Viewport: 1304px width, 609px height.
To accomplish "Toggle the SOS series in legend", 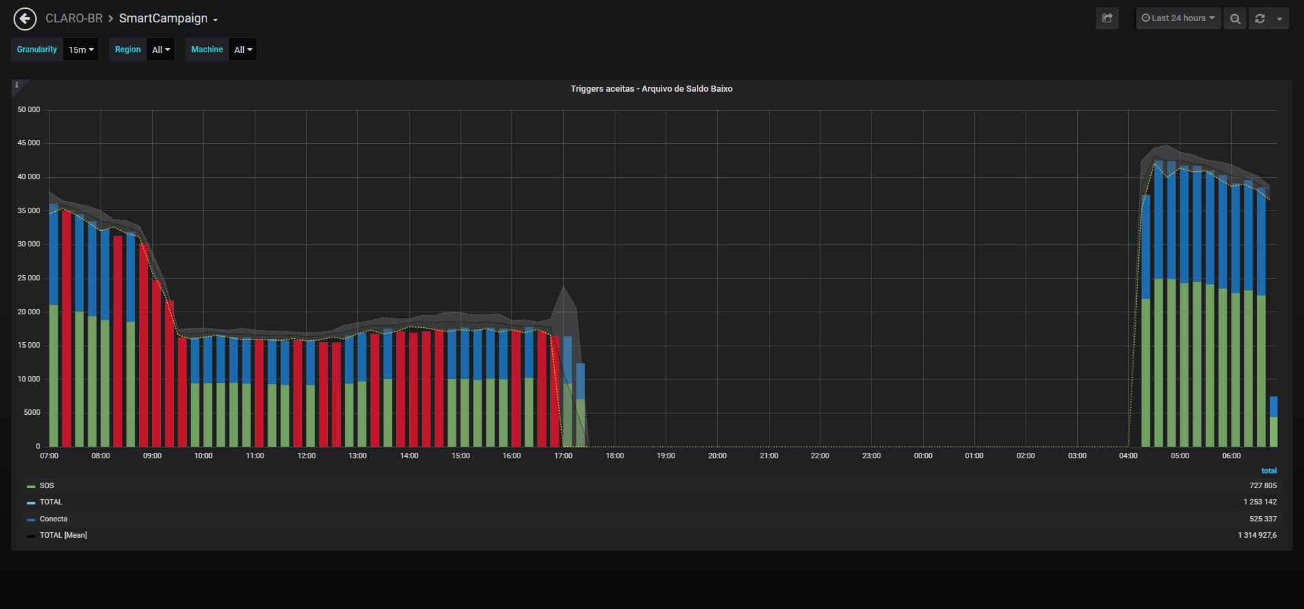I will [x=47, y=485].
